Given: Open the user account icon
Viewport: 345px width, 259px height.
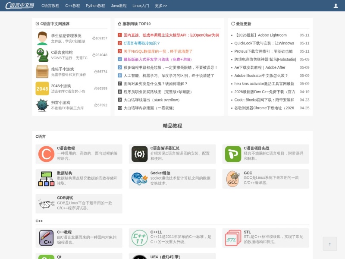Looking at the screenshot, I should pyautogui.click(x=336, y=6).
